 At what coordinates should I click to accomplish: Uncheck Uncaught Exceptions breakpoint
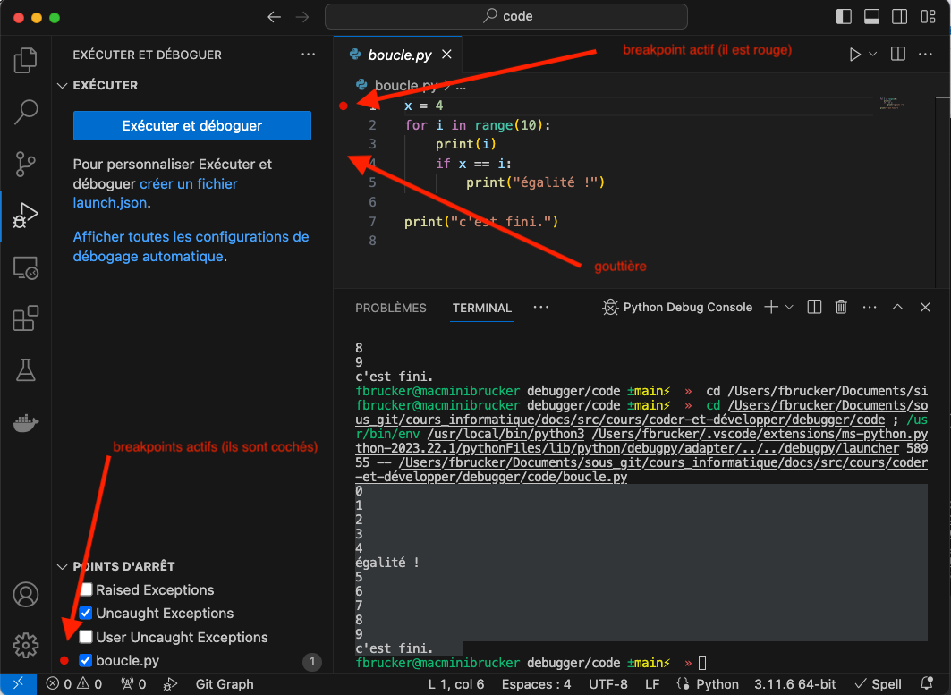pyautogui.click(x=87, y=614)
